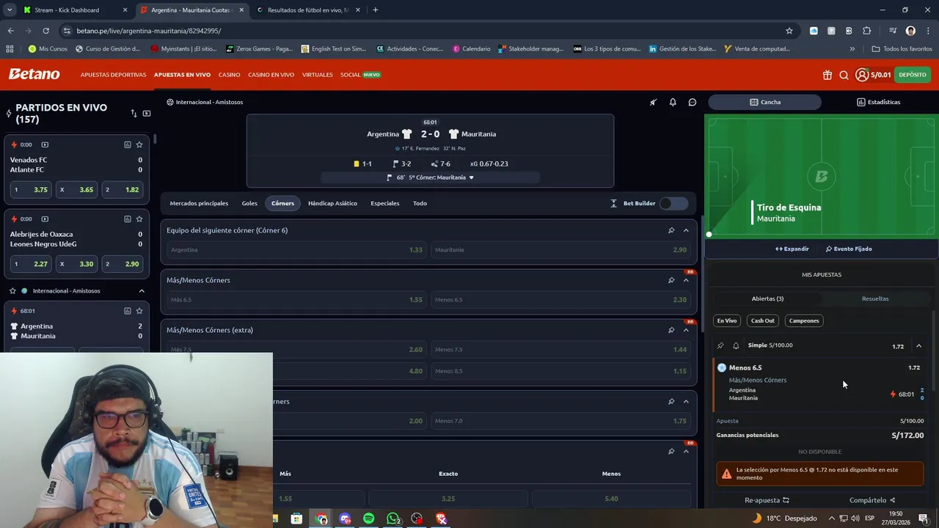The image size is (939, 528).
Task: Open stats icon for Venados FC match
Action: pyautogui.click(x=127, y=144)
